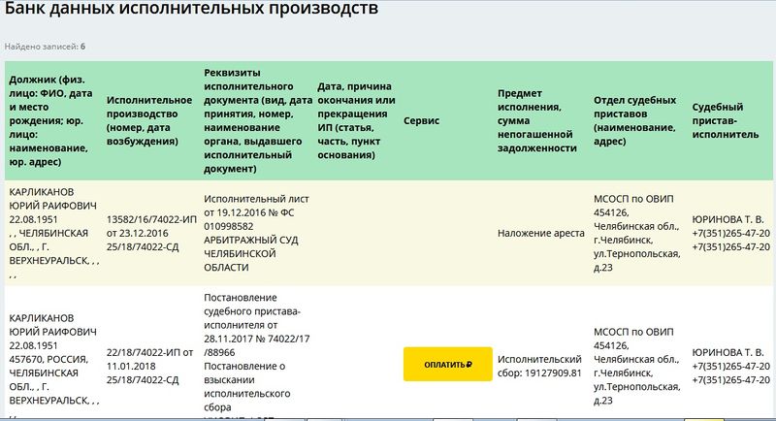This screenshot has height=421, width=776.
Task: Click the '22/18/74022-ИП от 11.01.2018' cell
Action: point(150,352)
